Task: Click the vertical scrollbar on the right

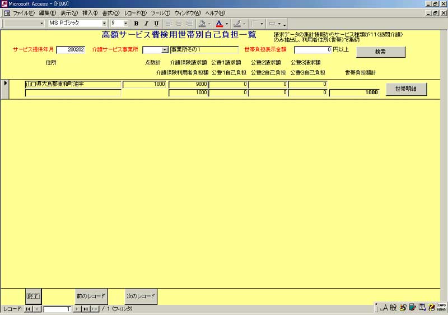Action: click(444, 167)
